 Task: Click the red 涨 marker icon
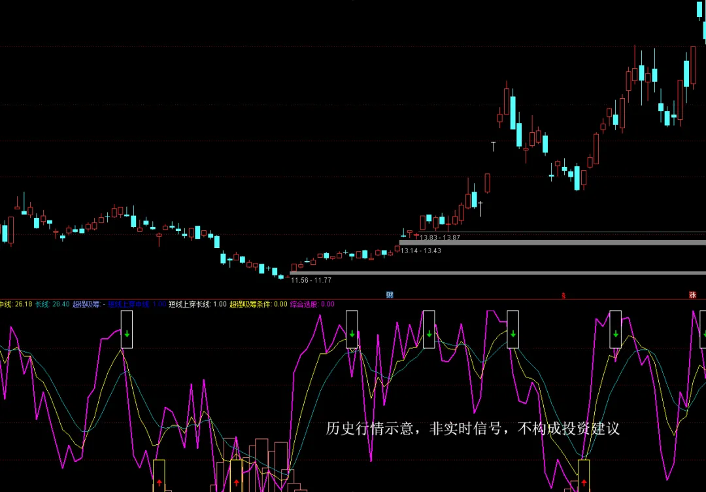pyautogui.click(x=692, y=295)
